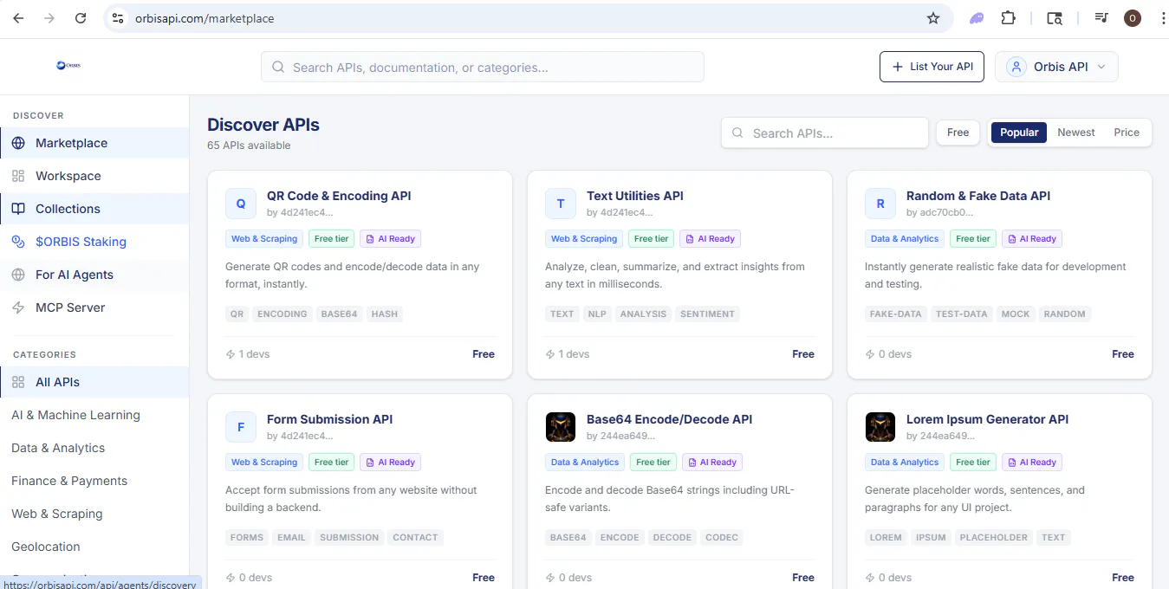Sort APIs by Newest

point(1076,133)
